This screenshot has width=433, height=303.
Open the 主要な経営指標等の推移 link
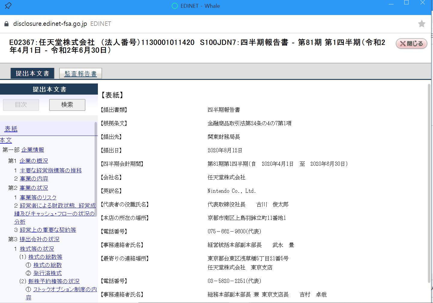click(51, 170)
